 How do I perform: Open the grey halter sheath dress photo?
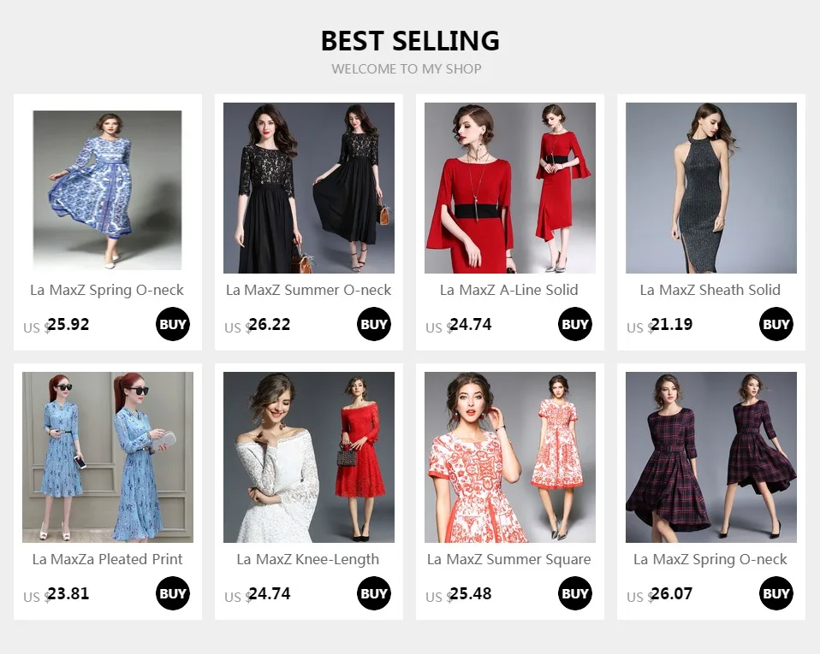711,188
